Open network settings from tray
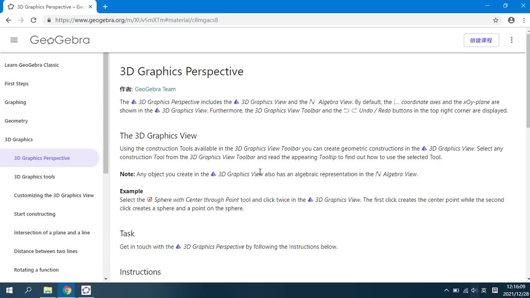Viewport: 530px width, 298px height. (x=465, y=290)
